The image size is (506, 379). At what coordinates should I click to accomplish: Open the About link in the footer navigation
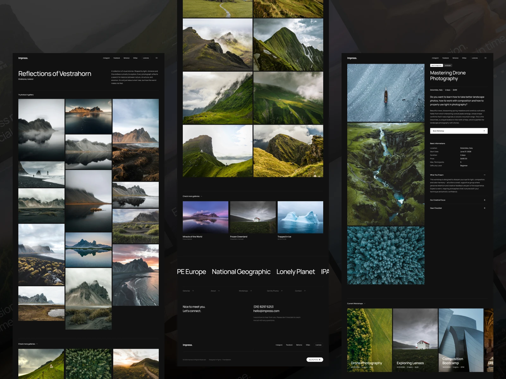[x=215, y=291]
